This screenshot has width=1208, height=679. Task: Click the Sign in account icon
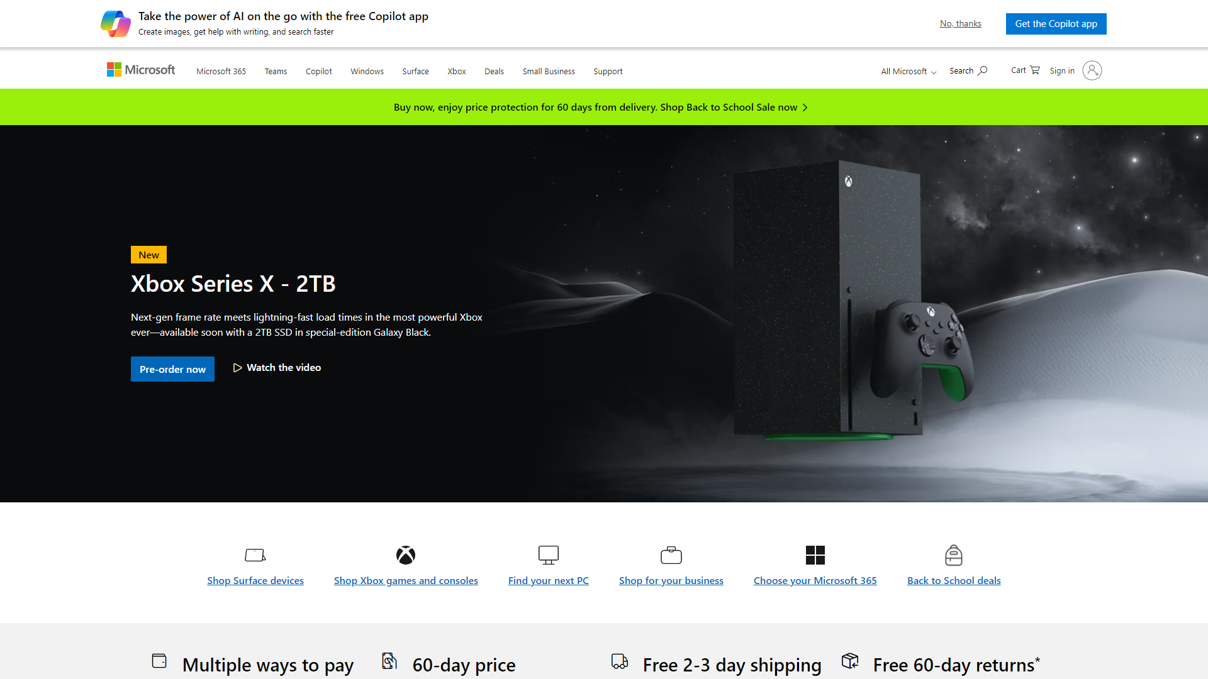(1092, 70)
